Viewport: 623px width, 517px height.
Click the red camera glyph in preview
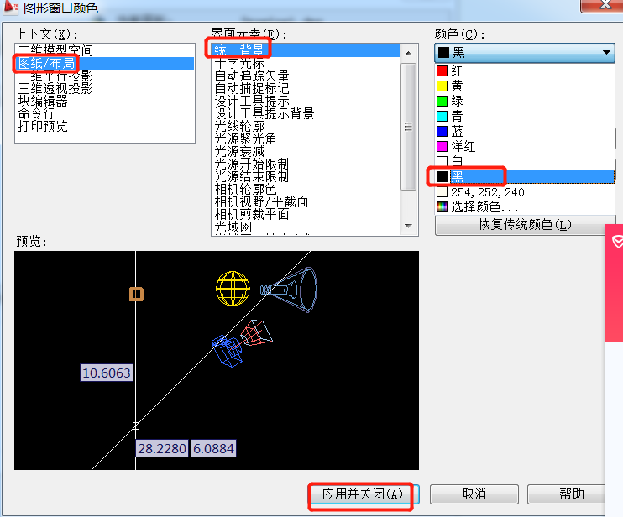pos(255,332)
